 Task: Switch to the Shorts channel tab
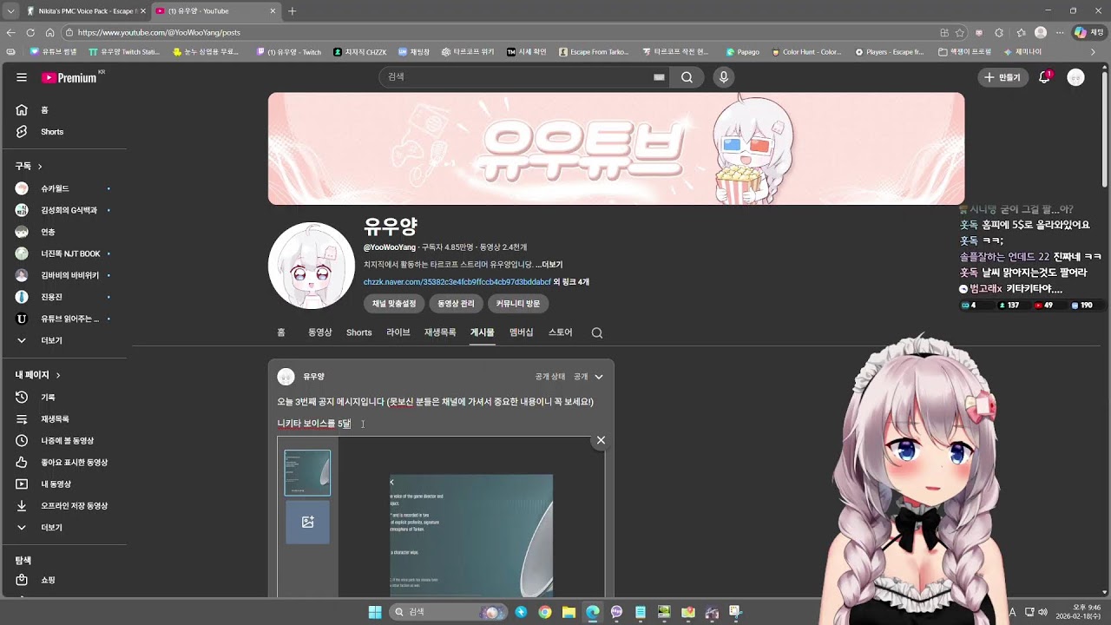(358, 332)
